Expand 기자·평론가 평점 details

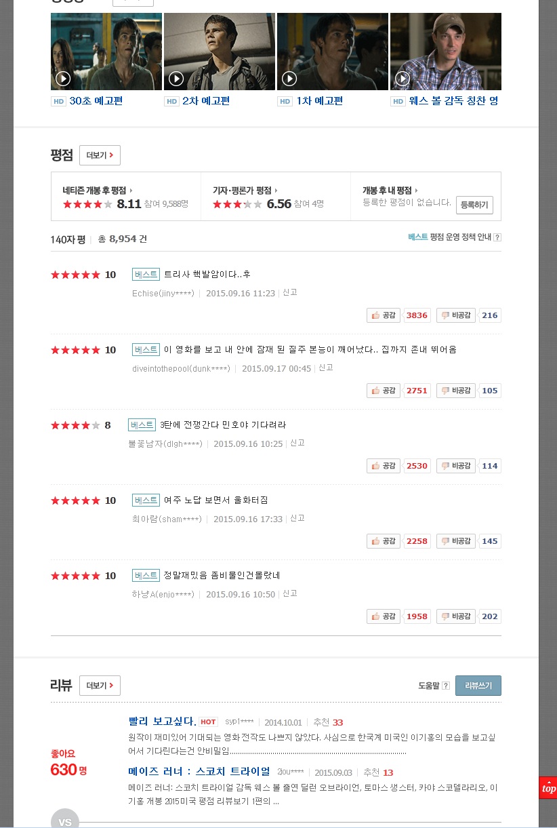(x=276, y=191)
